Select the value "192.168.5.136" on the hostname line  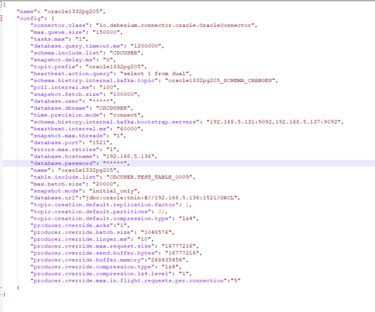coord(129,157)
